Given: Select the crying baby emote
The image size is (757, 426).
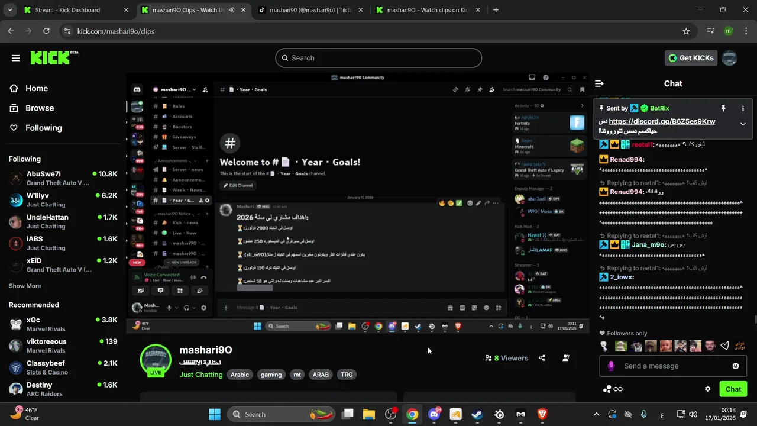Looking at the screenshot, I should [666, 346].
